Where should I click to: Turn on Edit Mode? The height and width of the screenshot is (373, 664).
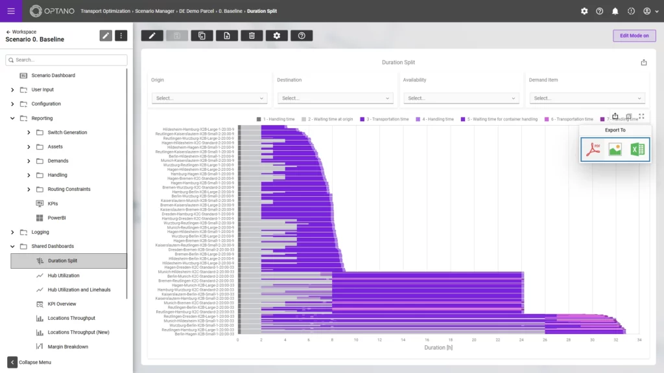(x=634, y=36)
